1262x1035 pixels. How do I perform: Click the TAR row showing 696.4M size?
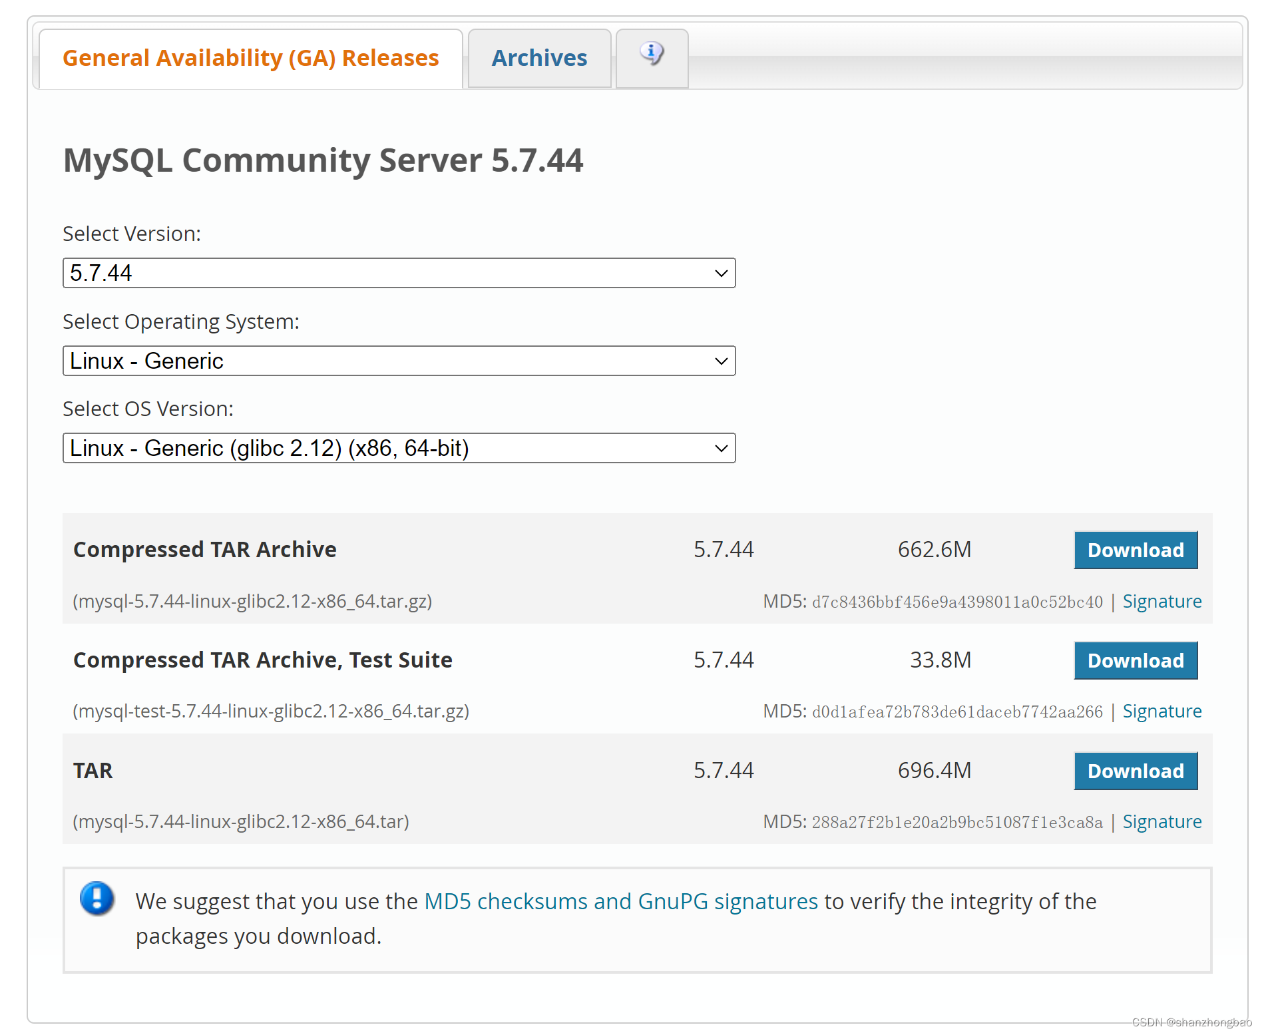tap(935, 771)
